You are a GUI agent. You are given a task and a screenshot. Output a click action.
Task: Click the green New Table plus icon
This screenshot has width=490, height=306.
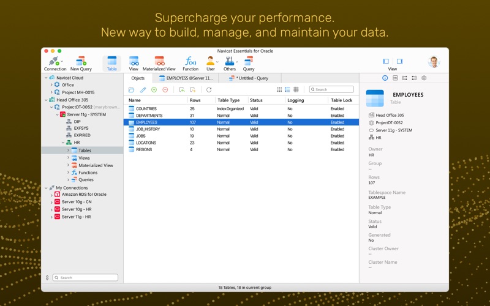coord(154,89)
